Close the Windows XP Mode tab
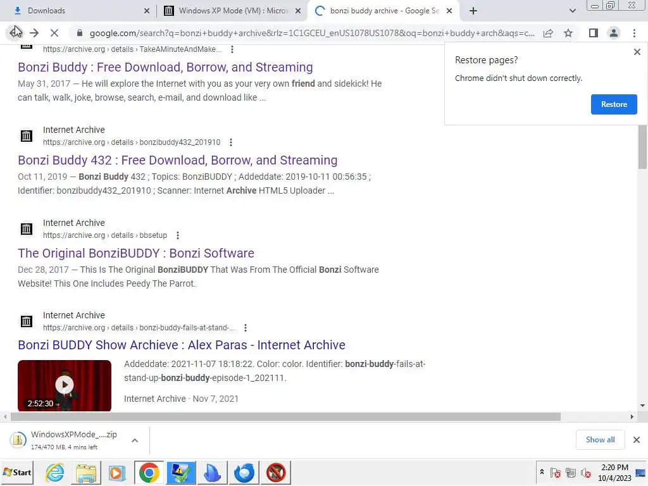 (x=298, y=11)
